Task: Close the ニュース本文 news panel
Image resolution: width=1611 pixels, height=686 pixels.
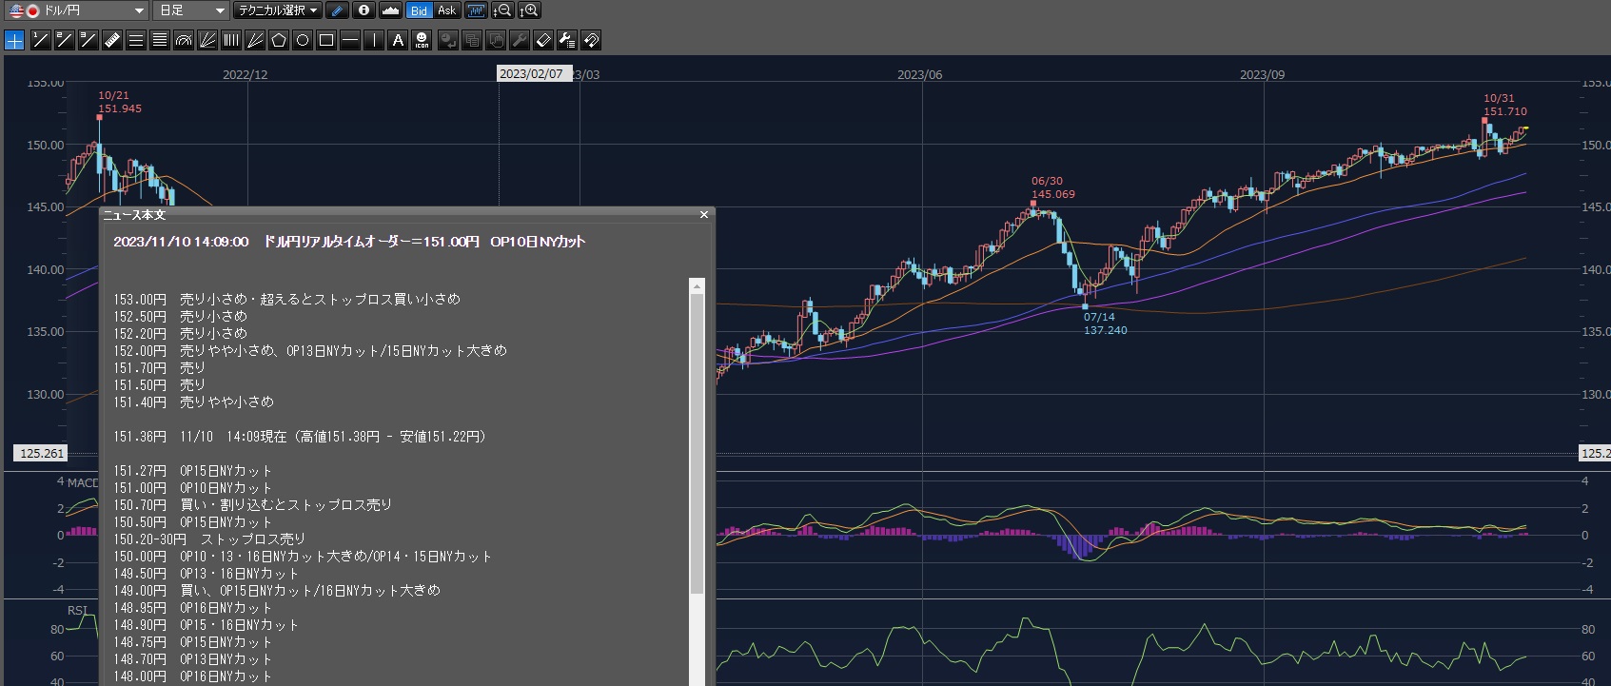Action: click(704, 215)
